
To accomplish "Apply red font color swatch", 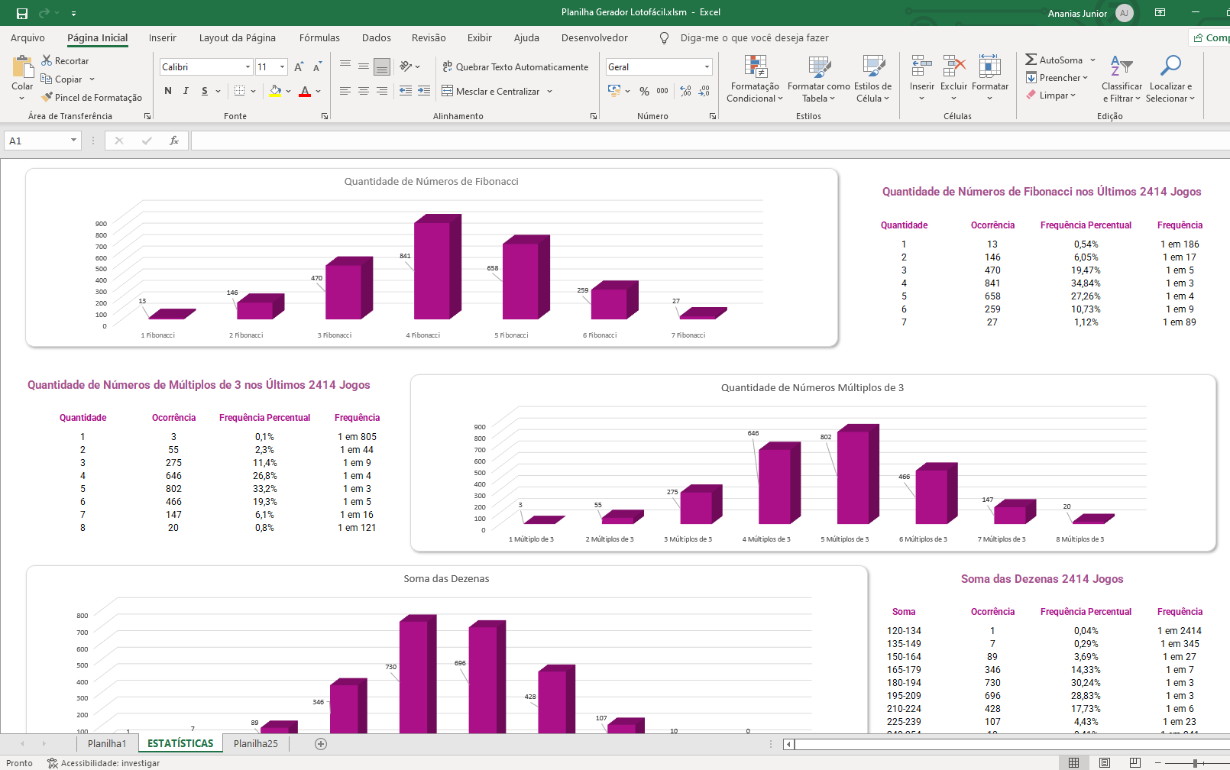I will click(305, 91).
